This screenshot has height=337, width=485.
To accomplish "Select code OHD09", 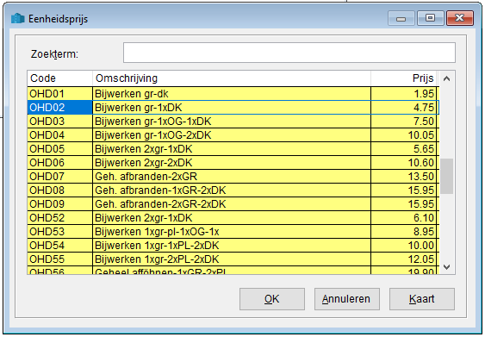I will coord(60,204).
